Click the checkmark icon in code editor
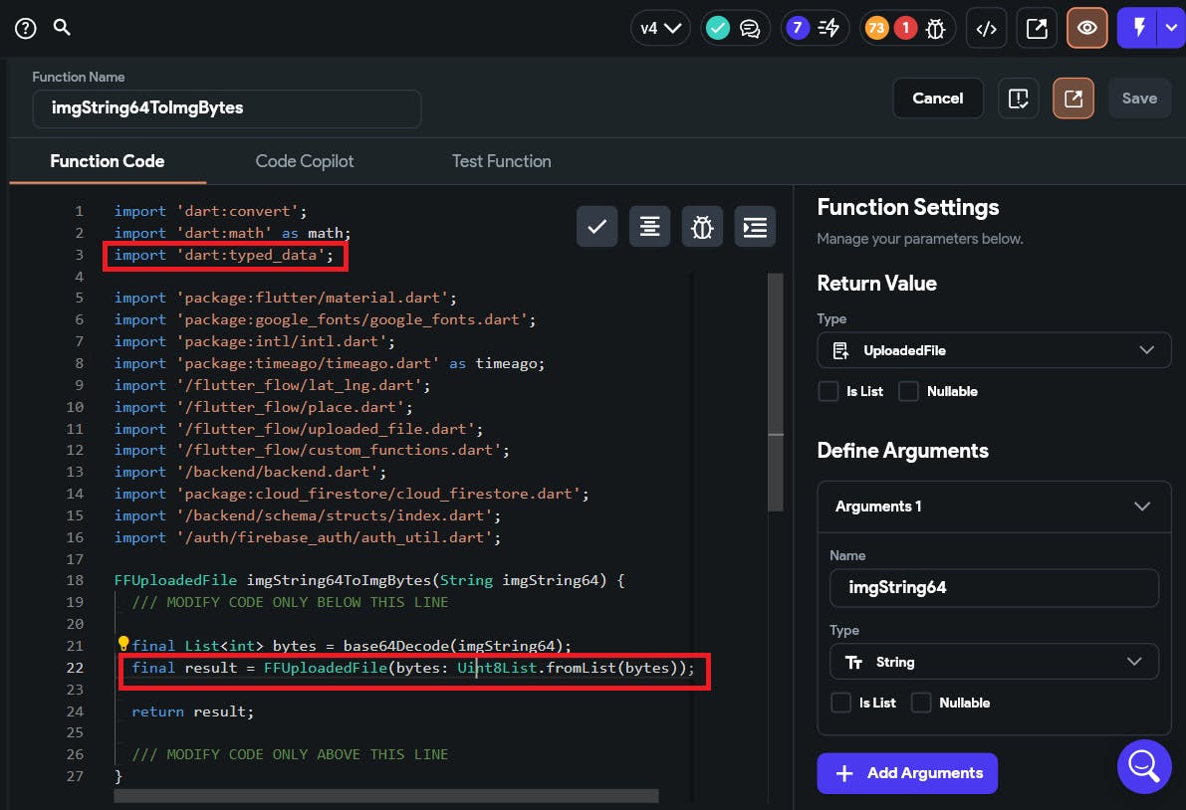The height and width of the screenshot is (810, 1186). (x=596, y=227)
